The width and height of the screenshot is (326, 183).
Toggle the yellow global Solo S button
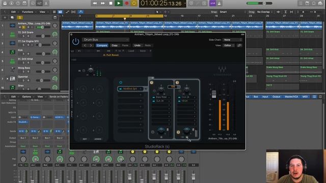[20, 18]
